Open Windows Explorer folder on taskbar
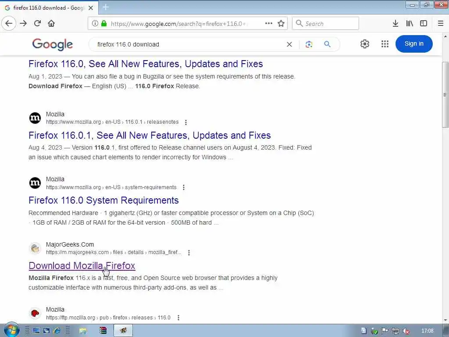This screenshot has width=449, height=337. (x=83, y=331)
